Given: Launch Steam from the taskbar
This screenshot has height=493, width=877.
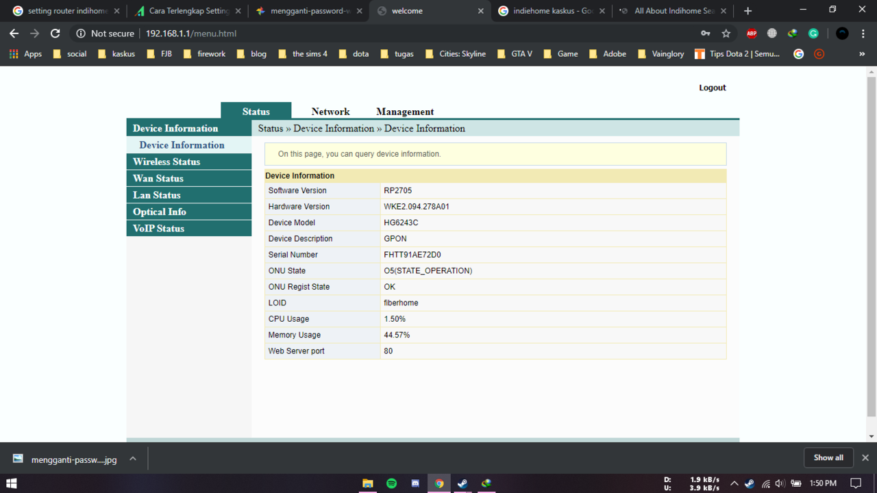Looking at the screenshot, I should click(462, 483).
